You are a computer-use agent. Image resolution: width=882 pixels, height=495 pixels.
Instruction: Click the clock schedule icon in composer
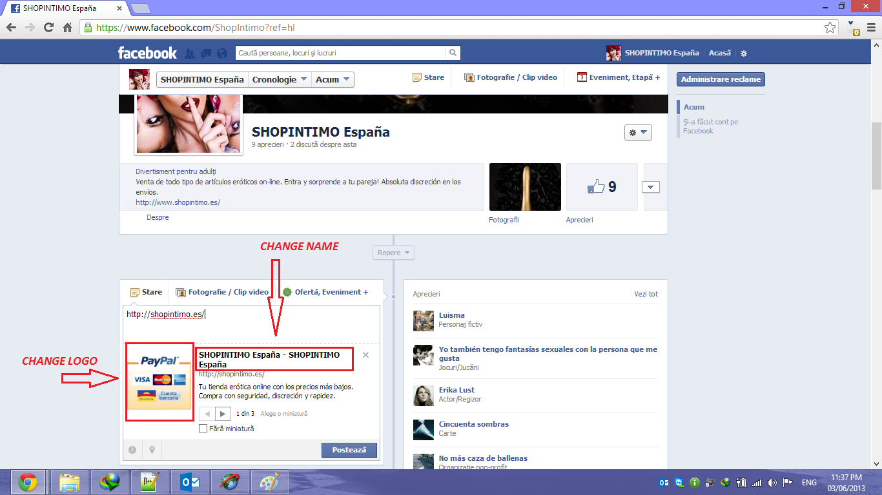pyautogui.click(x=132, y=449)
